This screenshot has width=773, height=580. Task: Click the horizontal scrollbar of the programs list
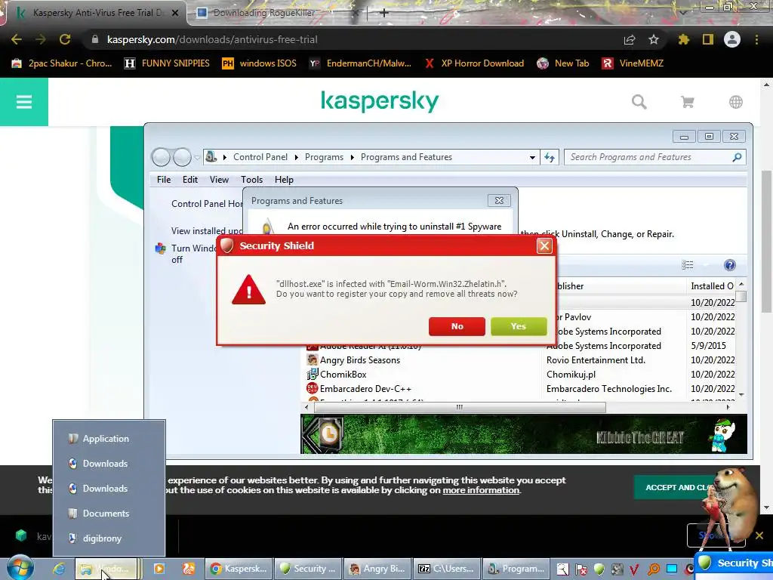pos(460,407)
